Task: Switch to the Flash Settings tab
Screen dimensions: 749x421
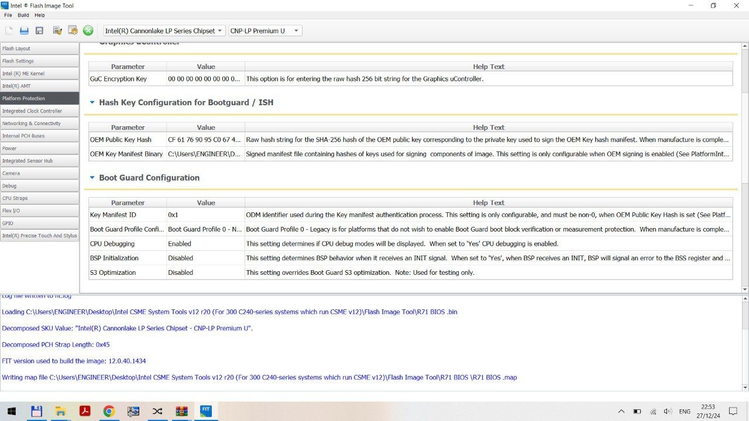Action: point(39,61)
